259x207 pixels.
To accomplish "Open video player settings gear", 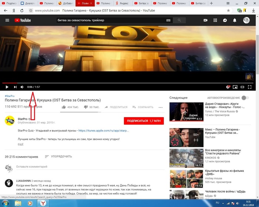I will tap(228, 87).
